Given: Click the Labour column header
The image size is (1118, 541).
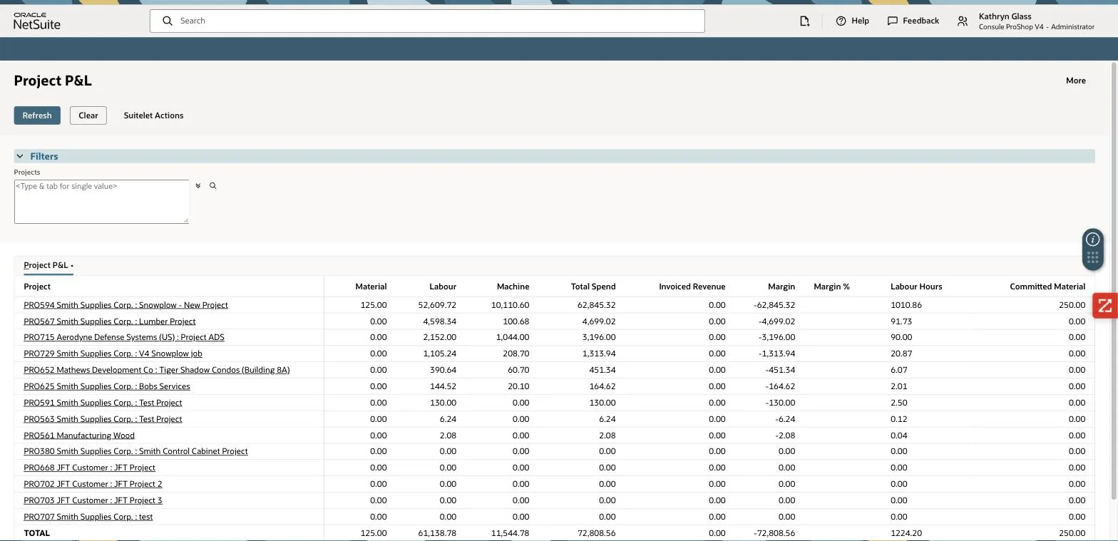Looking at the screenshot, I should 443,287.
